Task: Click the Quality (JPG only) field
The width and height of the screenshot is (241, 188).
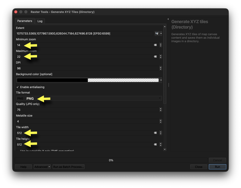Action: 88,110
